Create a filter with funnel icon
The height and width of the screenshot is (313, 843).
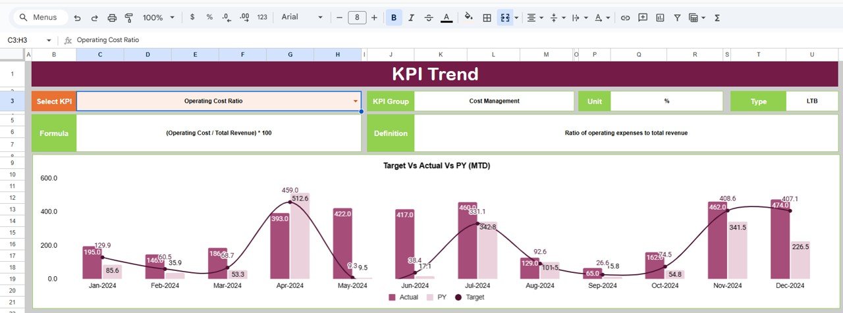[x=676, y=18]
